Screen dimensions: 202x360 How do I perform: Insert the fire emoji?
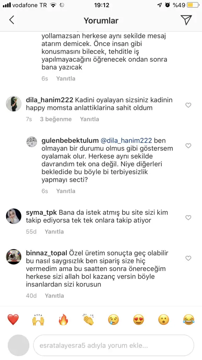tap(63, 320)
